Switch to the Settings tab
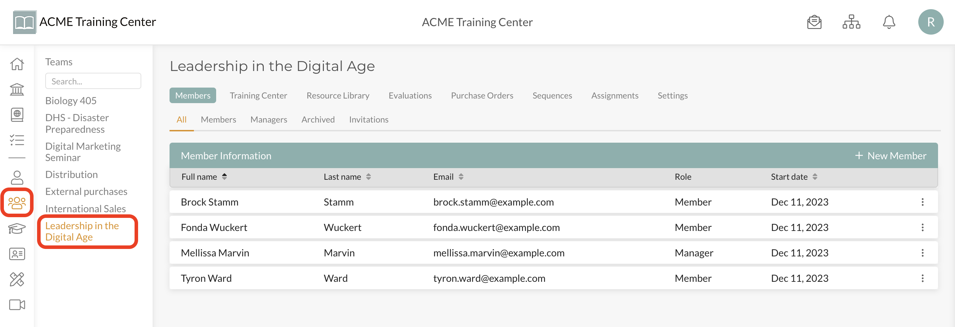This screenshot has width=955, height=327. click(x=672, y=96)
